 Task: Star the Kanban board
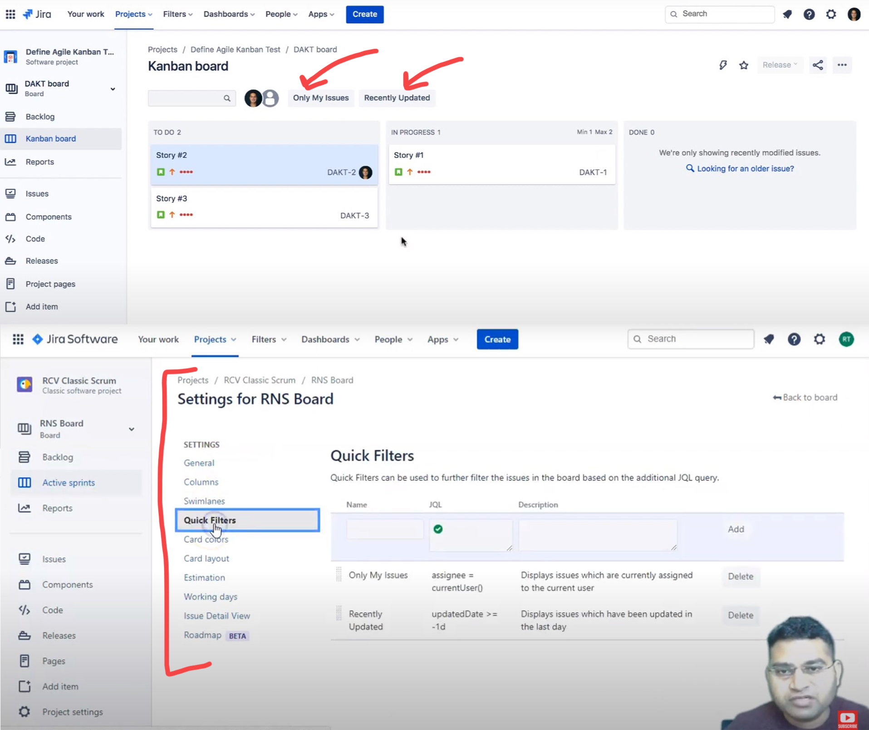[x=744, y=65]
